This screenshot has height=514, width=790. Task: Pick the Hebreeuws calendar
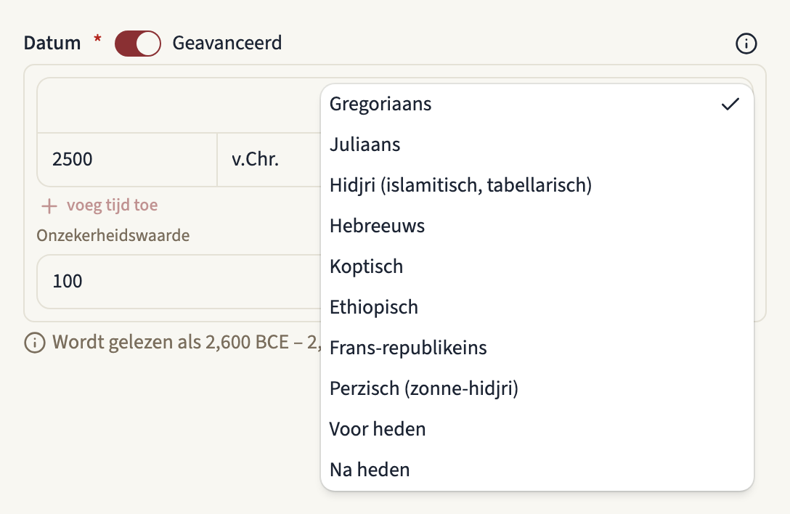click(537, 227)
